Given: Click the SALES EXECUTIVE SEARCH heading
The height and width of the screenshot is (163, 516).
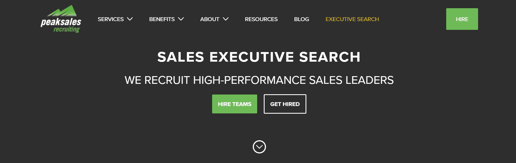Looking at the screenshot, I should [x=259, y=57].
